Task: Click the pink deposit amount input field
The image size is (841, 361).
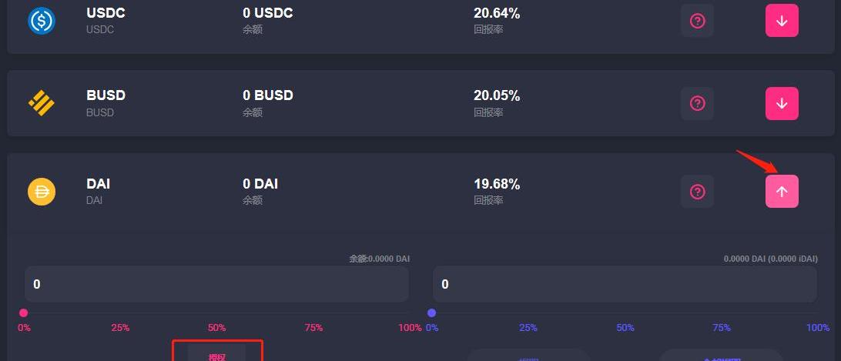Action: pyautogui.click(x=216, y=284)
